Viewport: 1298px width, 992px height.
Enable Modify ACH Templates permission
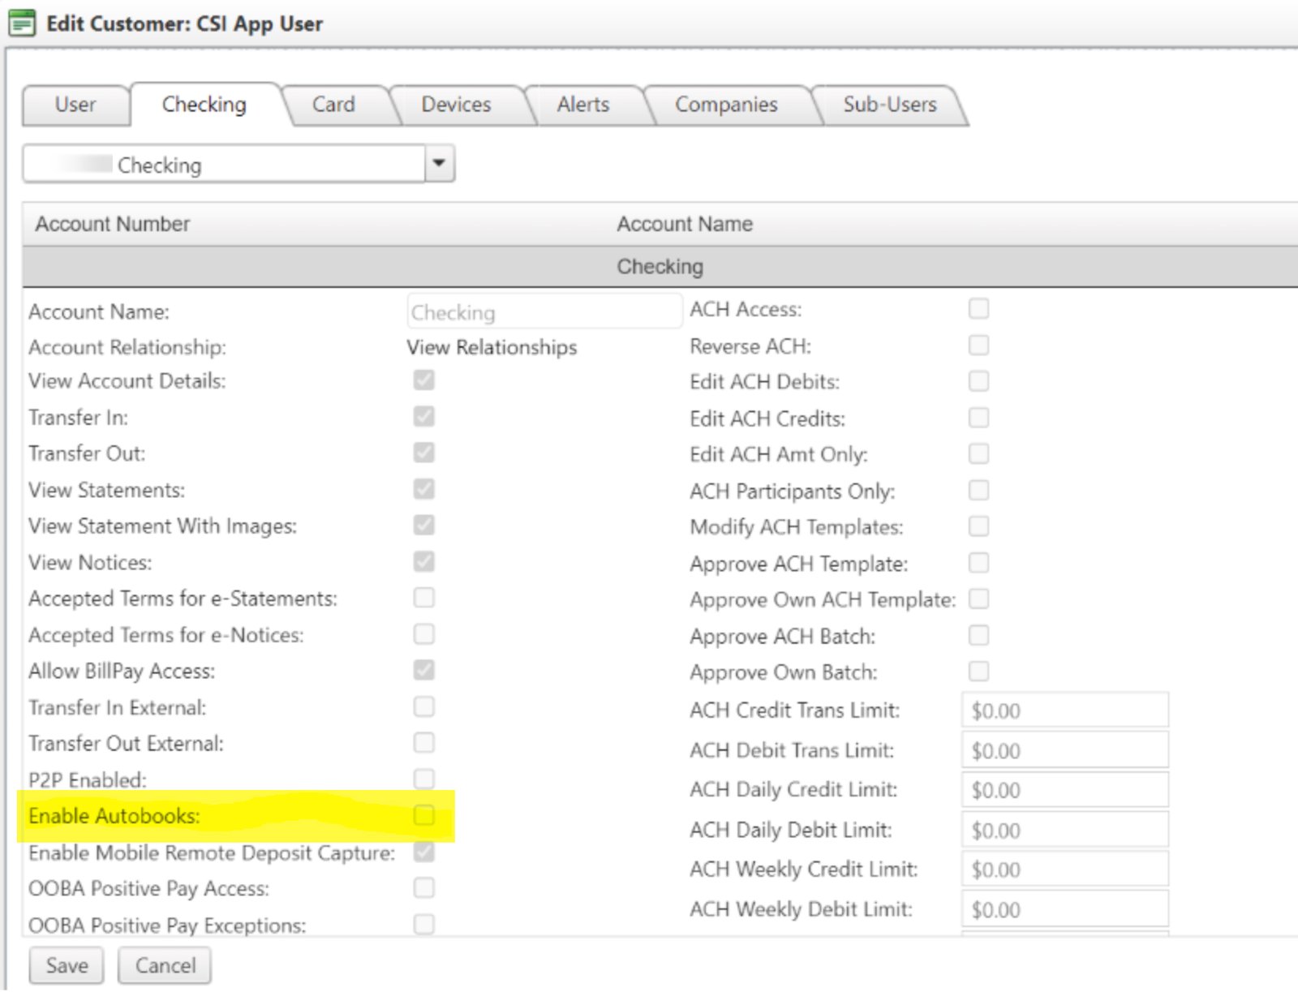978,526
